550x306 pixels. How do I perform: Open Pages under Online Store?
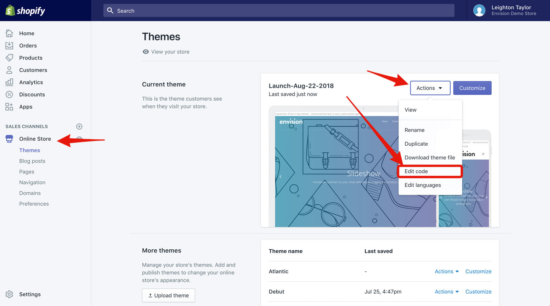[27, 172]
